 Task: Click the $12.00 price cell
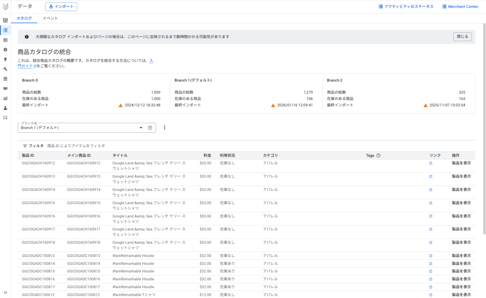(205, 295)
